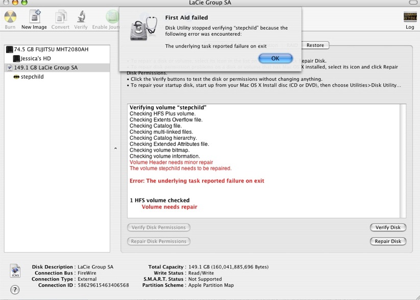Image resolution: width=420 pixels, height=300 pixels.
Task: Click the log output scrollbar
Action: tap(403, 161)
